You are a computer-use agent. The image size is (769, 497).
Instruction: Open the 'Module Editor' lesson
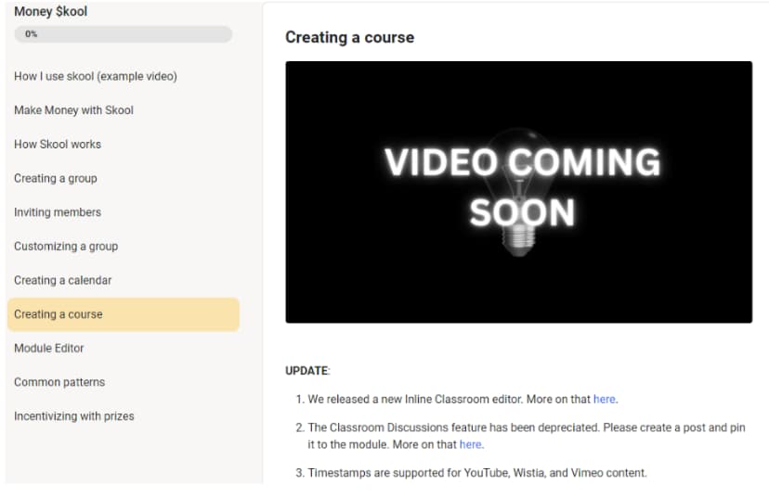pos(49,348)
